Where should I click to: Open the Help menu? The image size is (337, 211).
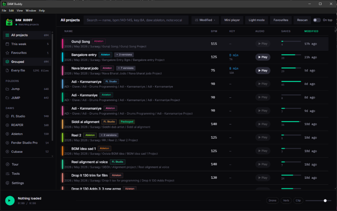[x=42, y=10]
